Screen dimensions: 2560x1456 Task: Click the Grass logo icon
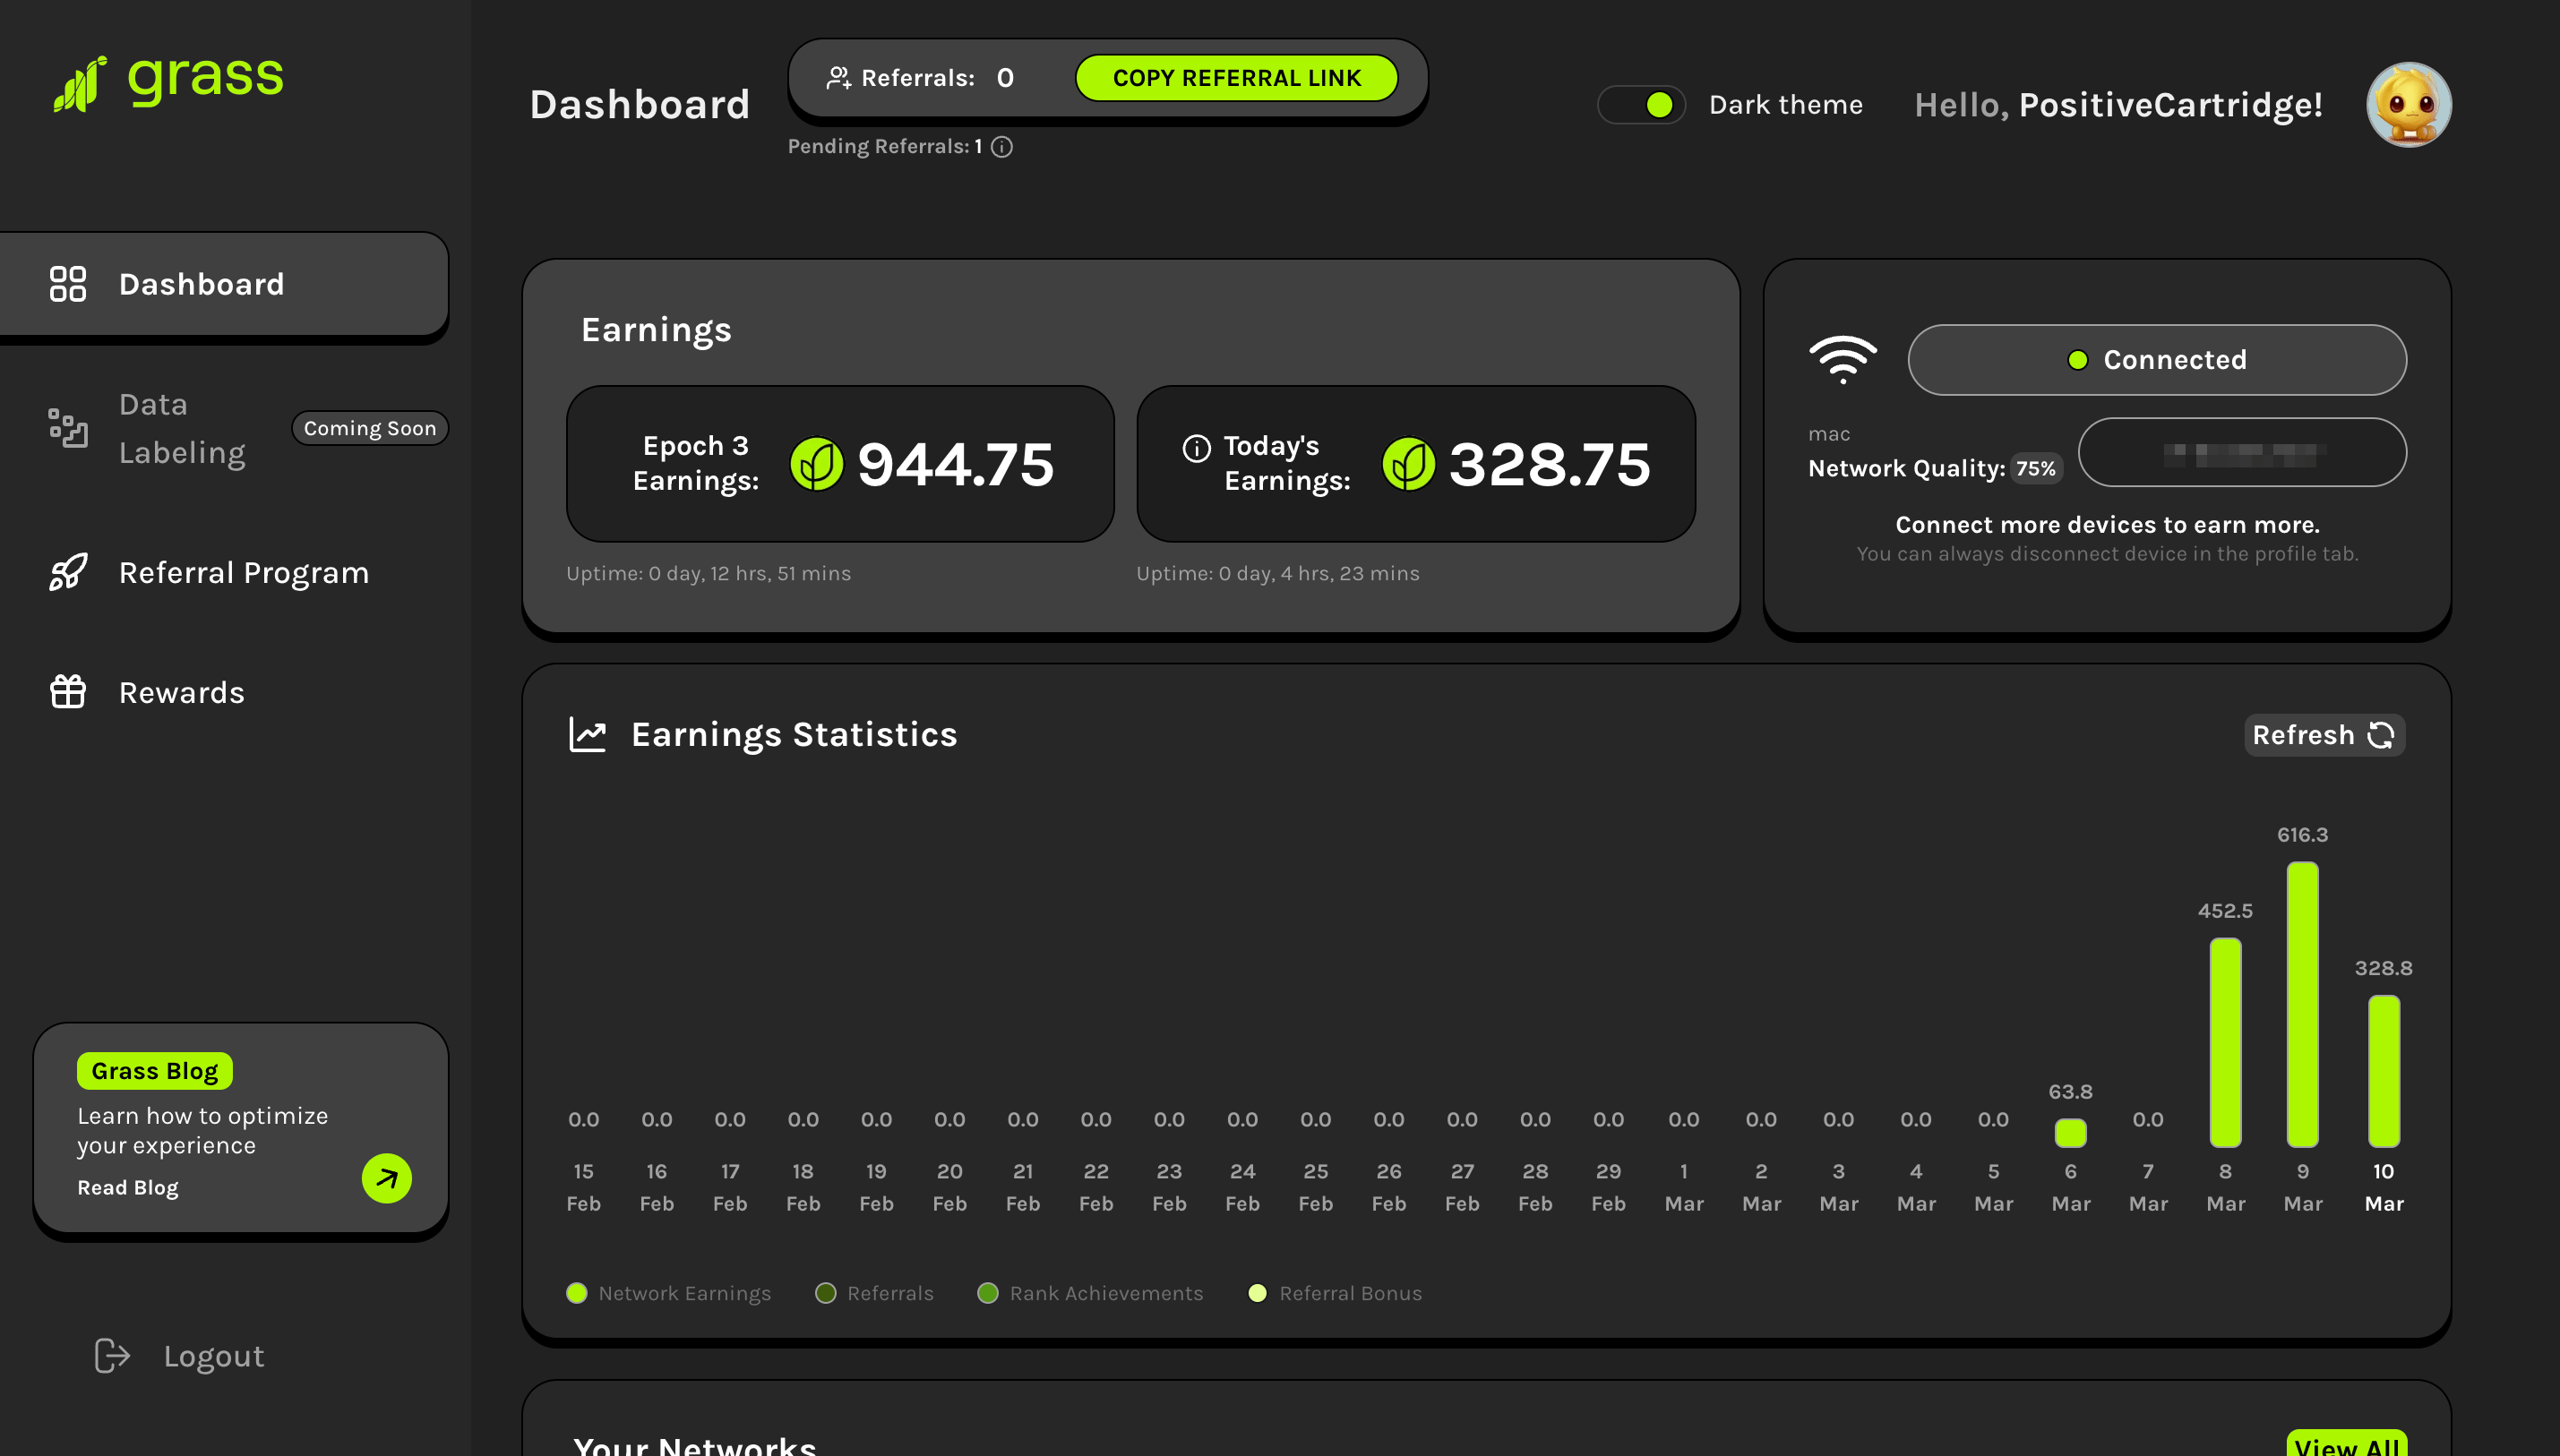click(80, 84)
